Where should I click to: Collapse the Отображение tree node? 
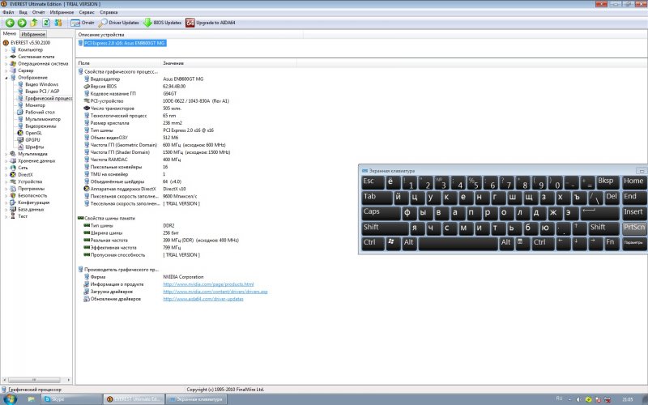6,78
